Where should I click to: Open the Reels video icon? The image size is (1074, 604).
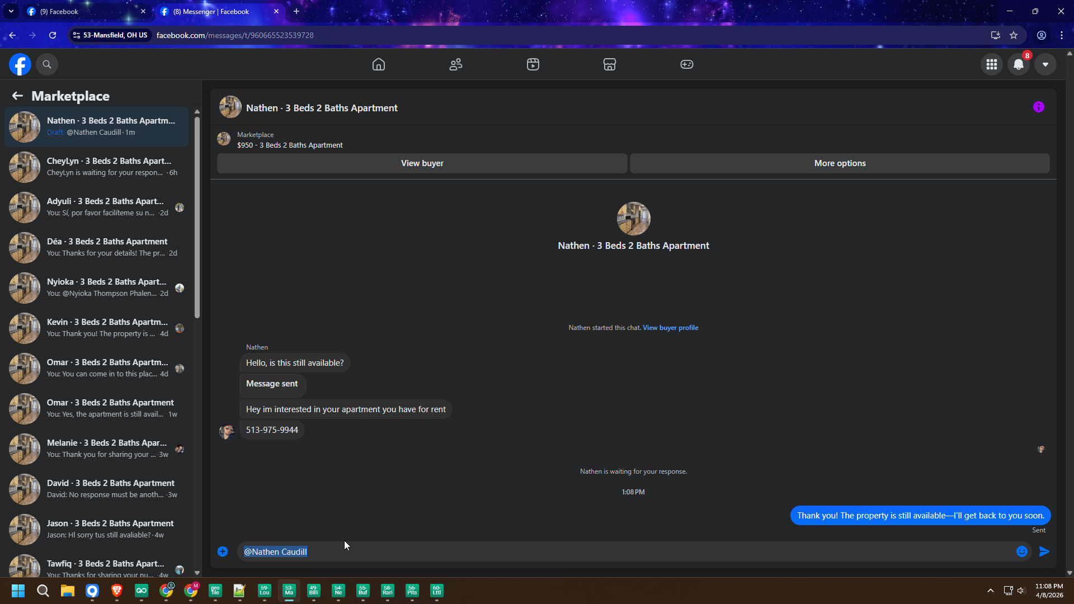(x=533, y=64)
